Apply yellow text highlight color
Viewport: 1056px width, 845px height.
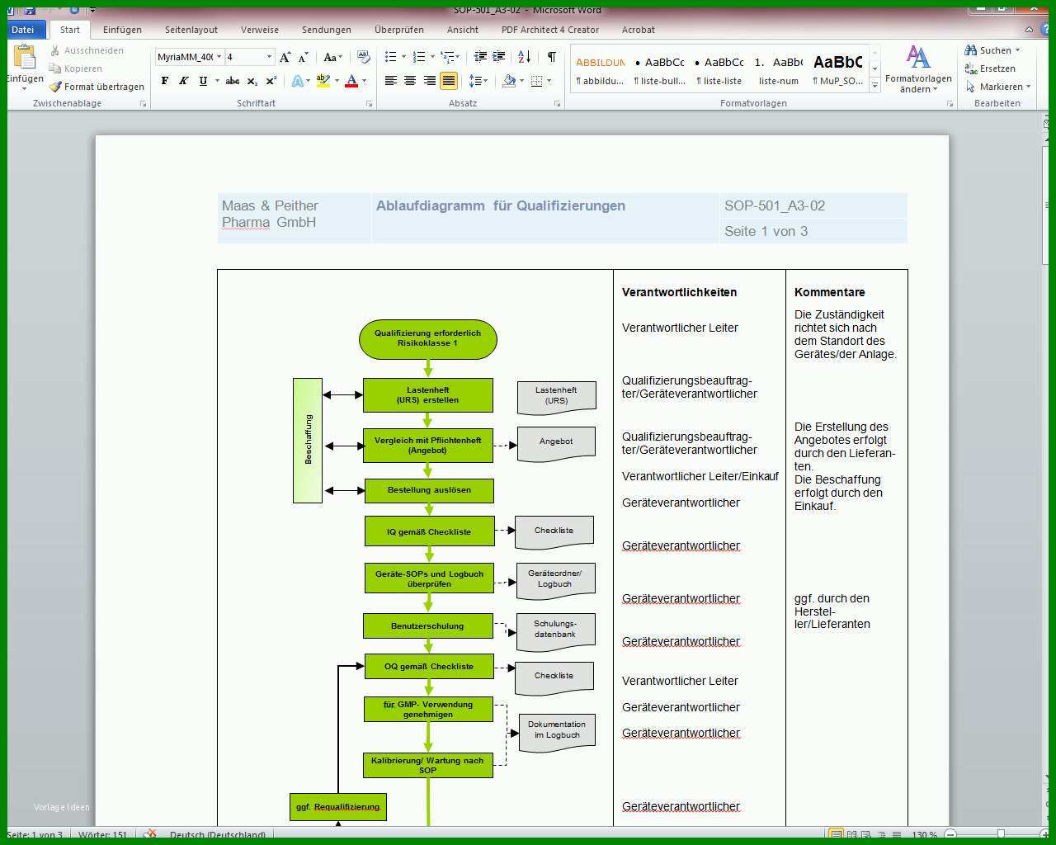323,81
